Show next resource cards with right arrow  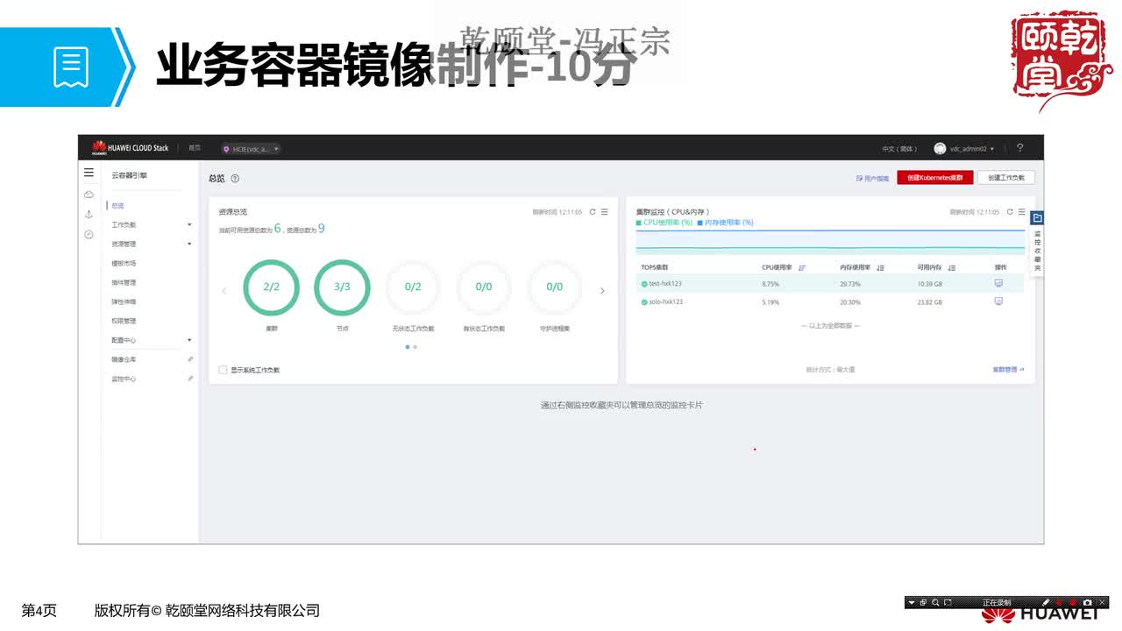pyautogui.click(x=602, y=291)
